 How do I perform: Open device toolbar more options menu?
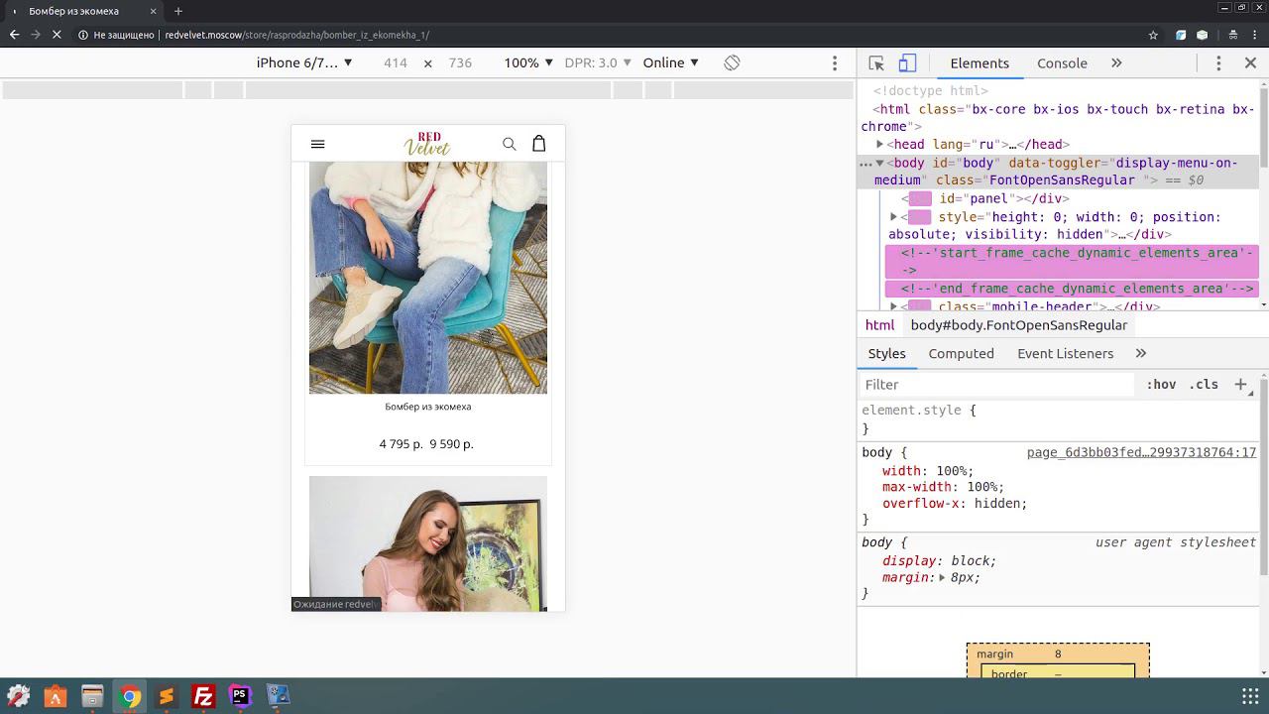pos(835,62)
